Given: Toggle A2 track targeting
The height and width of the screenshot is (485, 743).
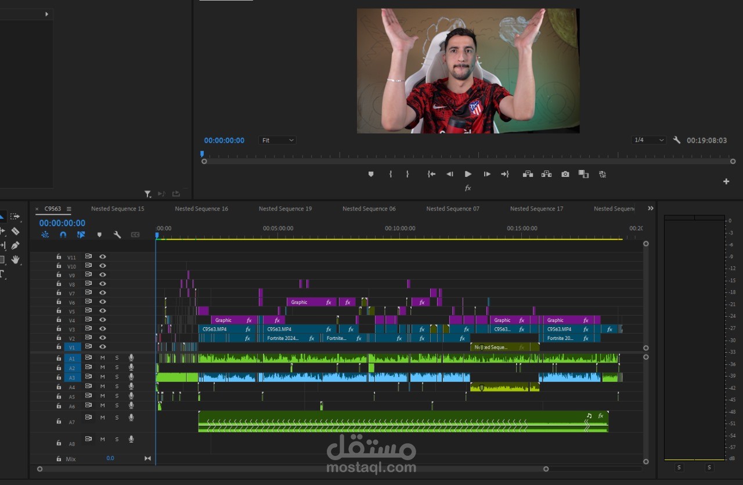Looking at the screenshot, I should (x=72, y=368).
